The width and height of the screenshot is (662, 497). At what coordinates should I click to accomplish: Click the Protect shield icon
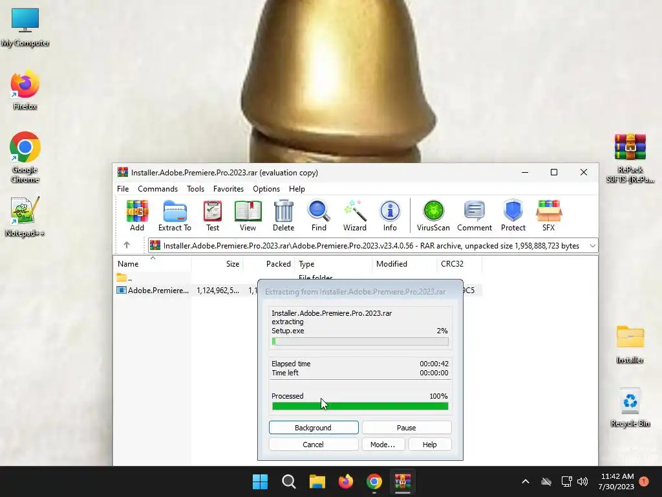(513, 215)
